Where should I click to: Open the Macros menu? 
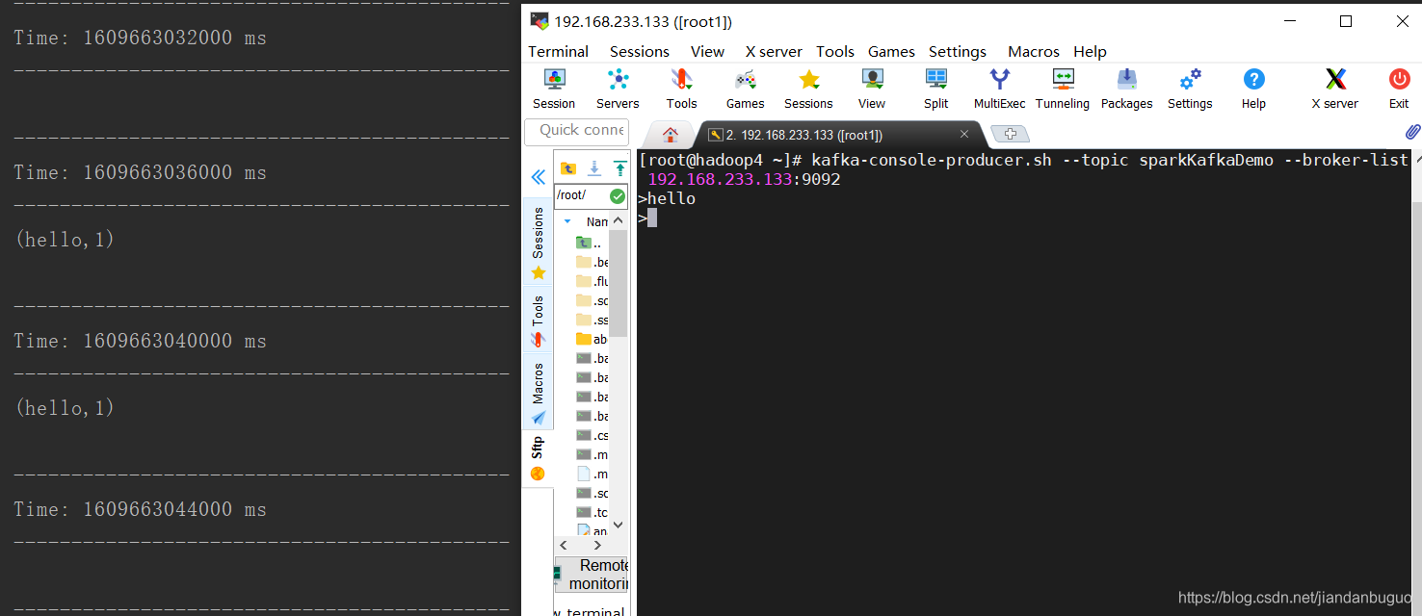1034,52
